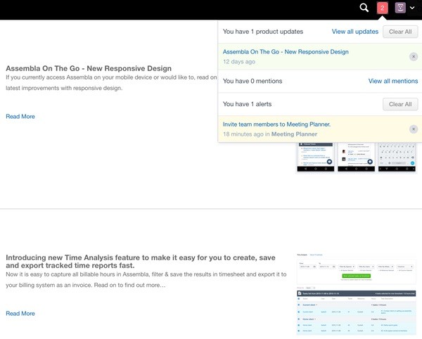Screen dimensions: 422x339
Task: Dismiss the Assembla On The Go update
Action: click(x=414, y=56)
